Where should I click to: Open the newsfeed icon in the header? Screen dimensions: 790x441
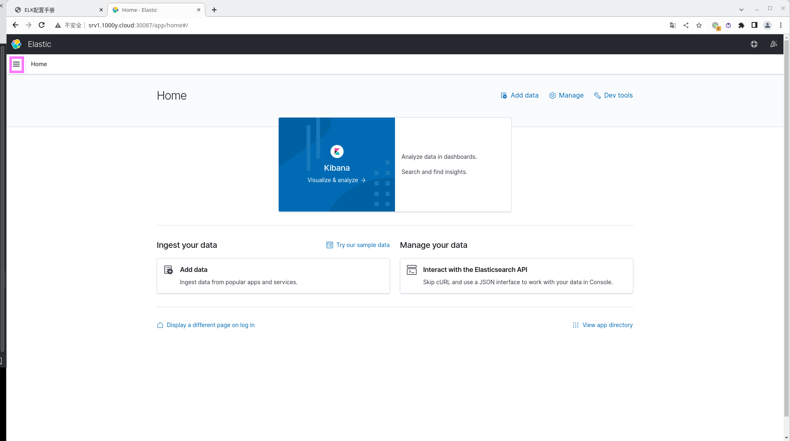(x=773, y=44)
